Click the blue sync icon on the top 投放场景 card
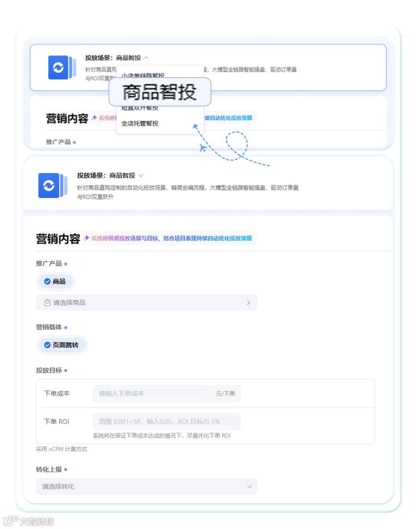Image resolution: width=416 pixels, height=529 pixels. click(59, 67)
